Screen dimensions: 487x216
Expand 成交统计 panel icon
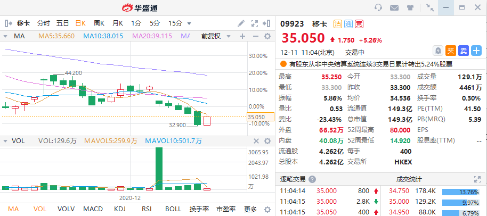pos(477,179)
